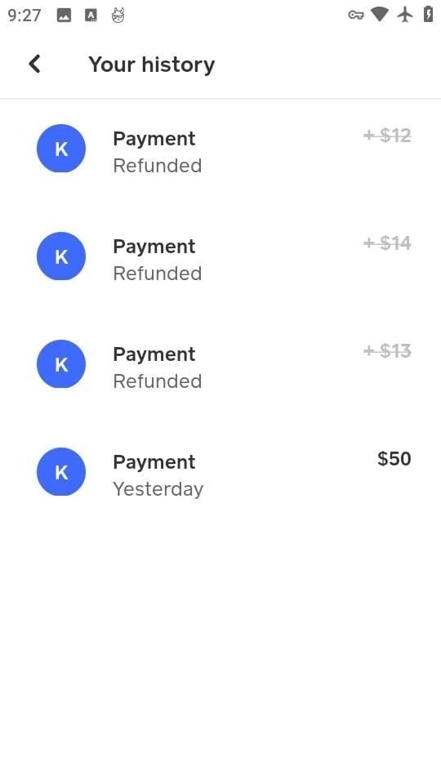Tap the airplane mode status icon
The height and width of the screenshot is (784, 441).
405,15
